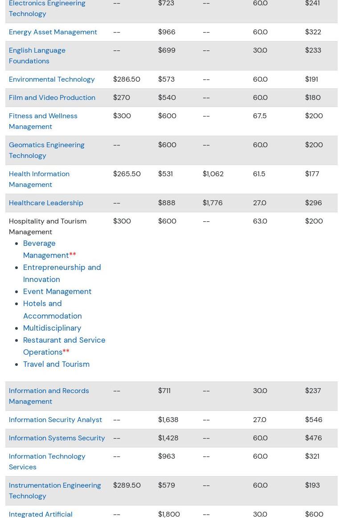Viewport: 343px width, 518px height.
Task: Open the Hotels and Accommodation link
Action: click(52, 310)
